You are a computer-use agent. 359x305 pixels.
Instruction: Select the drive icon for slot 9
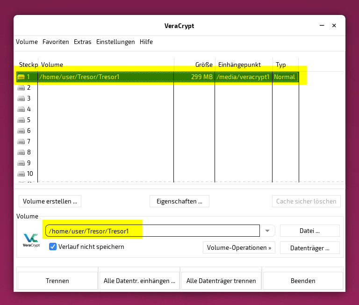click(21, 163)
